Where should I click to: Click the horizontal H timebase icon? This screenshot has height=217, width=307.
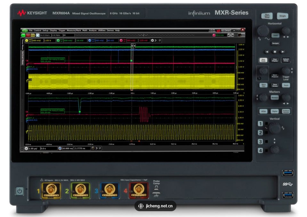[x=26, y=148]
